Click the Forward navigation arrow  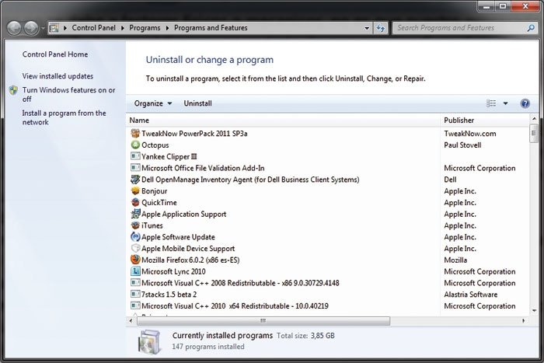coord(31,28)
